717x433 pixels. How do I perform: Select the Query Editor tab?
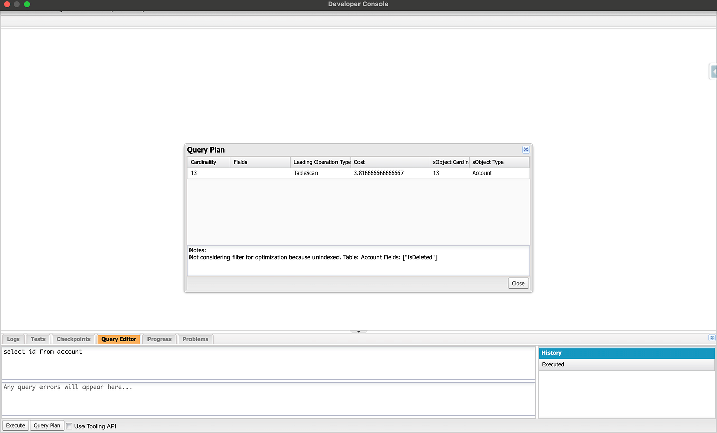point(119,339)
